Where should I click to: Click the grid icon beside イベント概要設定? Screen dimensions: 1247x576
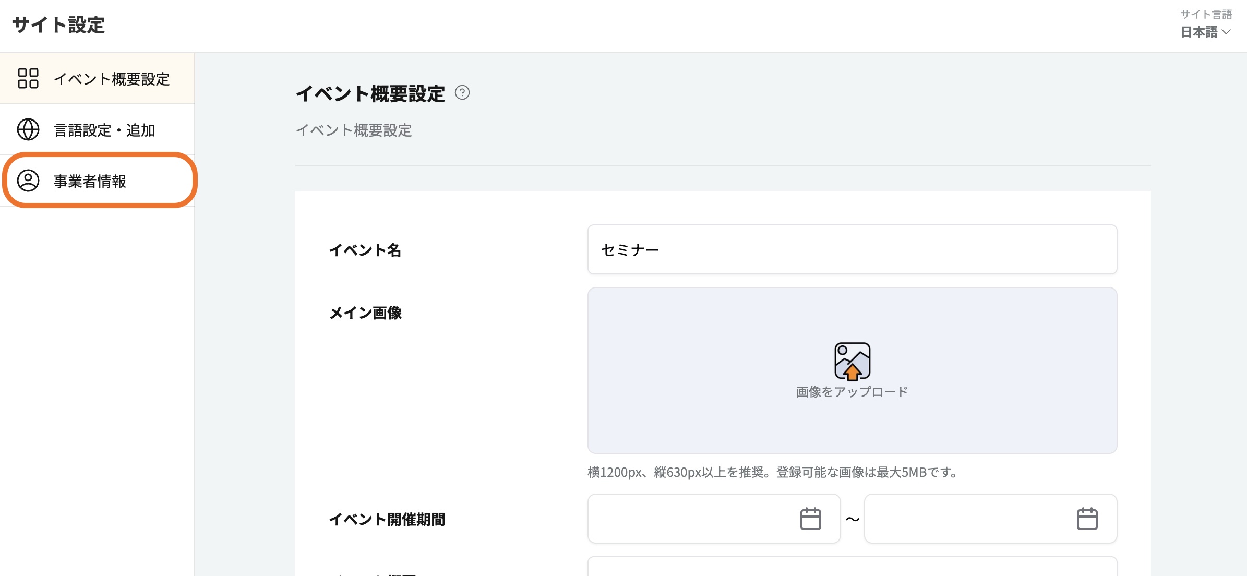pyautogui.click(x=28, y=78)
